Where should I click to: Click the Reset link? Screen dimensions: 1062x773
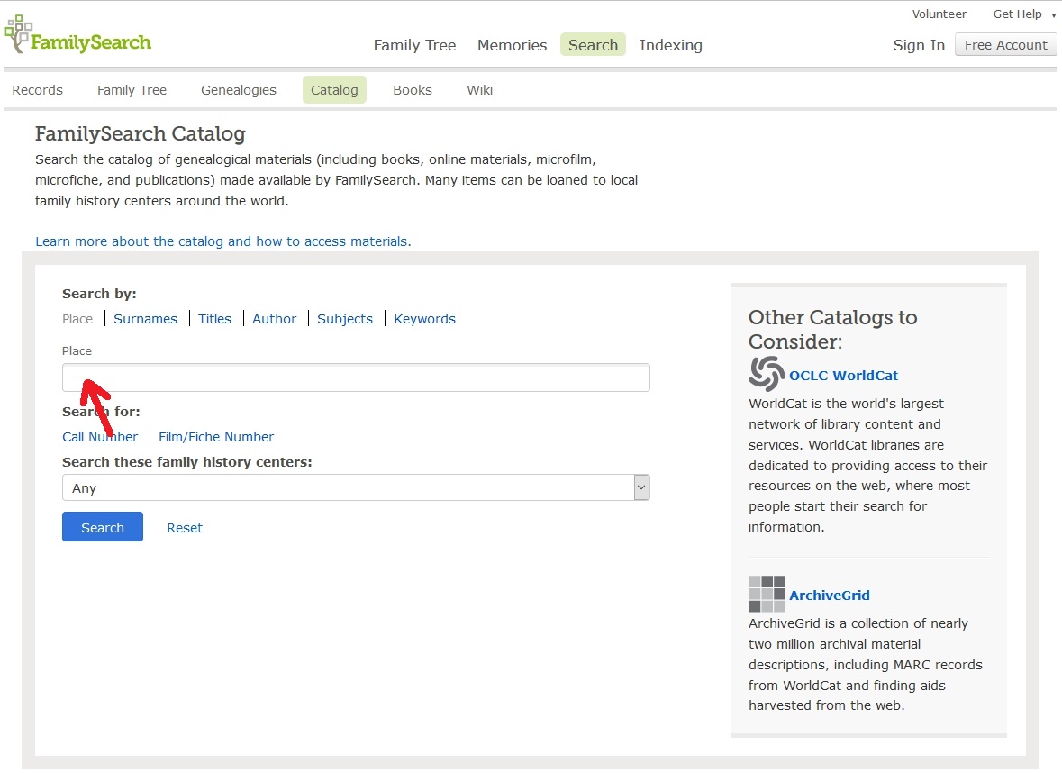point(185,528)
